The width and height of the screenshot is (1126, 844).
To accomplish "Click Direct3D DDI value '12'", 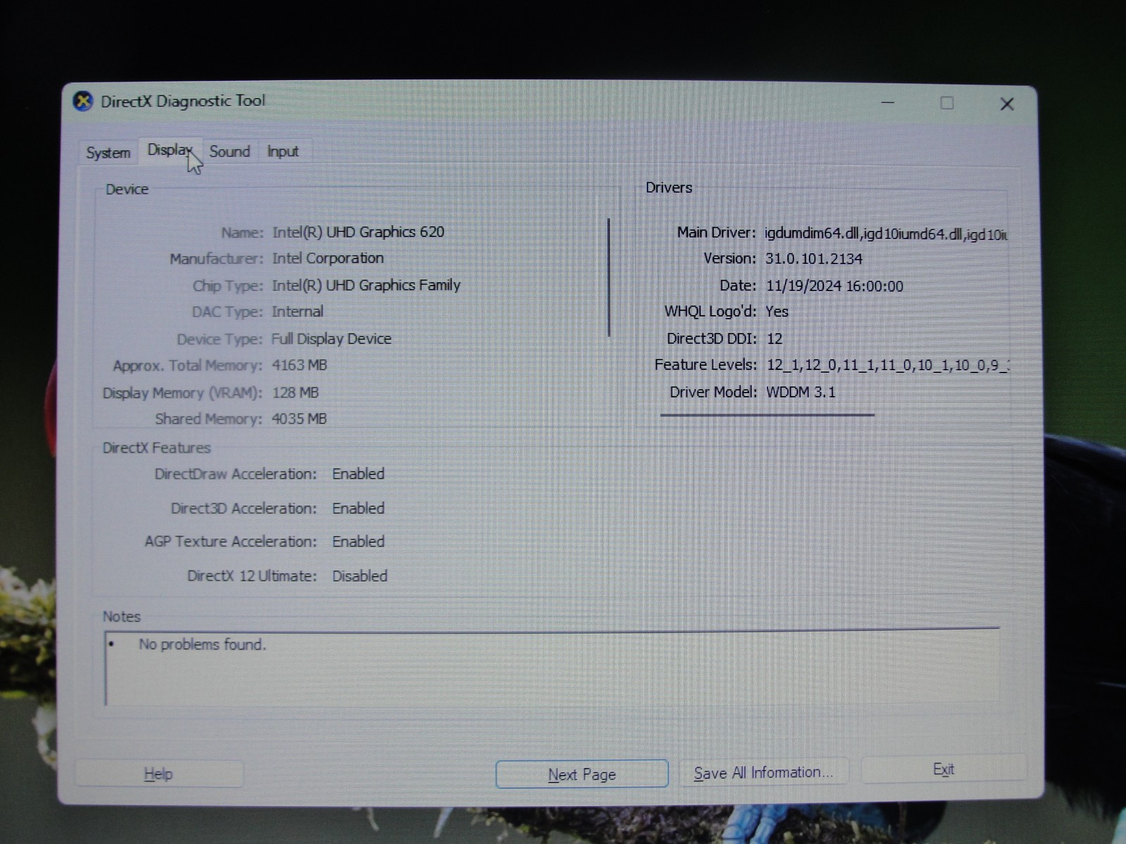I will tap(775, 339).
